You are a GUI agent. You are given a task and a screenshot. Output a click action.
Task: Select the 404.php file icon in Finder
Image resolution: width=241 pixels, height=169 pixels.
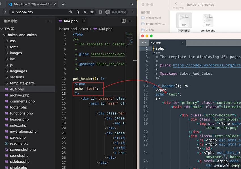pyautogui.click(x=184, y=20)
